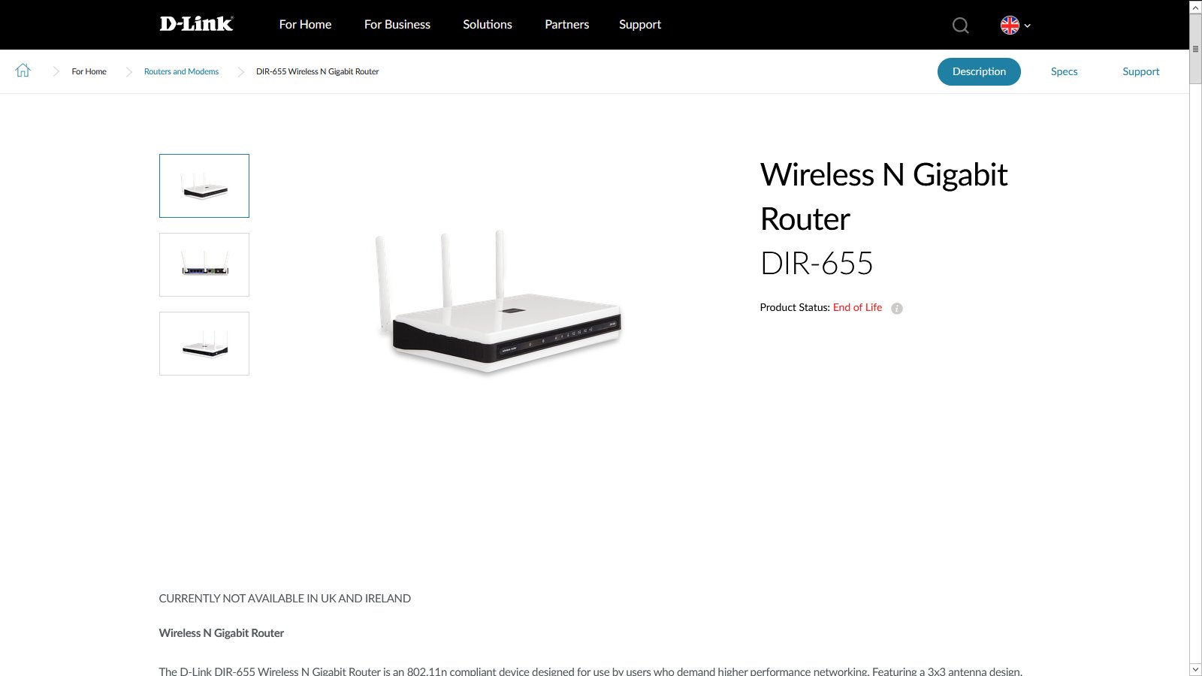Open the Partners menu
Image resolution: width=1202 pixels, height=676 pixels.
coord(567,24)
